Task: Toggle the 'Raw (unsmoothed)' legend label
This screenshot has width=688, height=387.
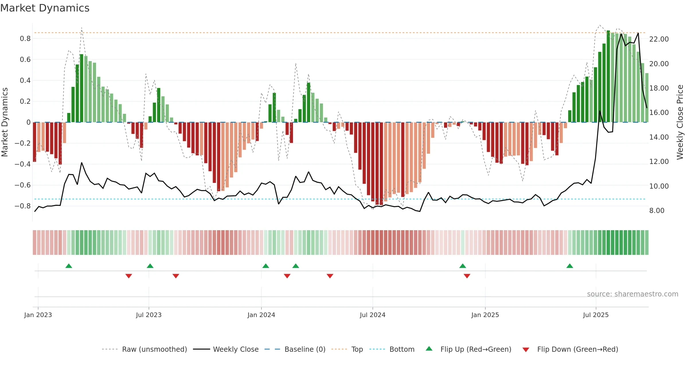Action: click(x=155, y=349)
